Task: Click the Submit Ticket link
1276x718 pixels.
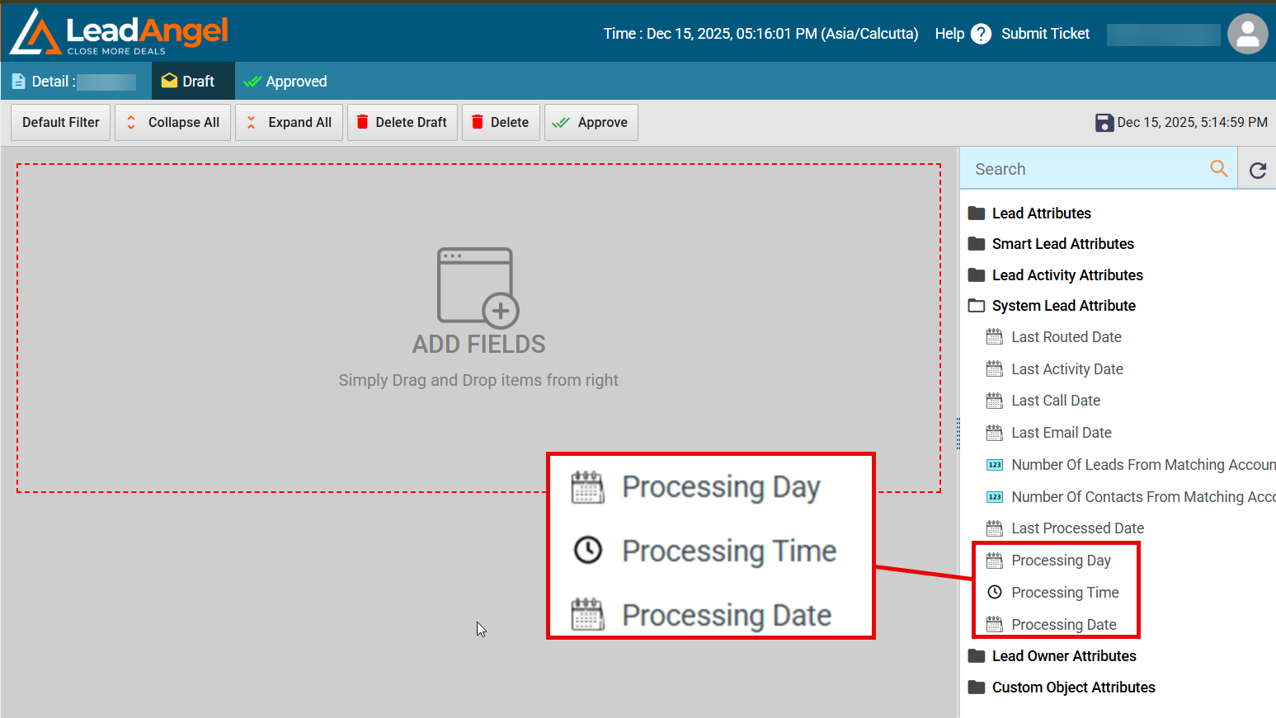Action: (1045, 34)
